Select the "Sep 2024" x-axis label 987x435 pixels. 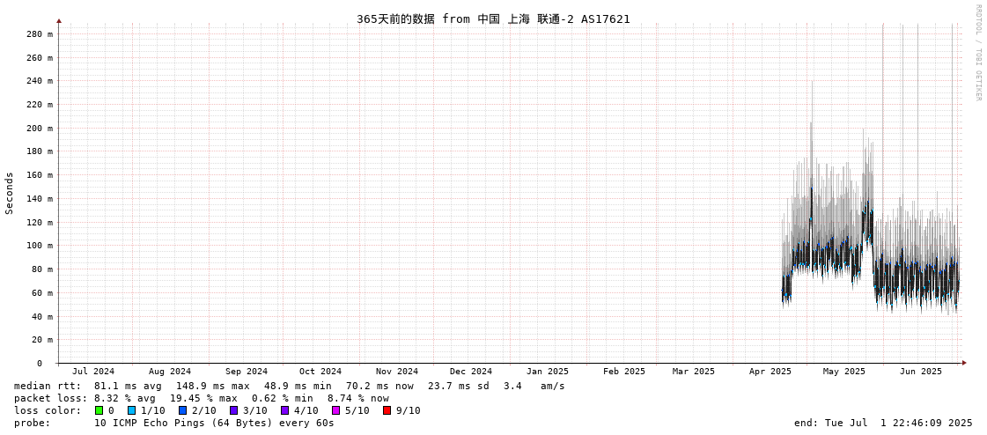click(x=247, y=372)
